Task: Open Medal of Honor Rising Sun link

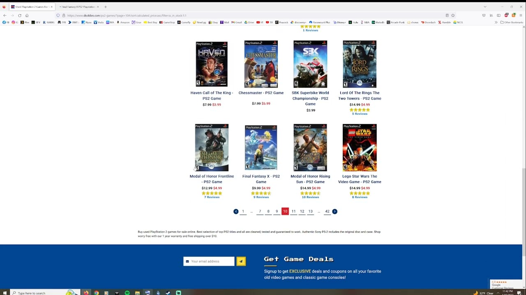Action: [x=310, y=179]
